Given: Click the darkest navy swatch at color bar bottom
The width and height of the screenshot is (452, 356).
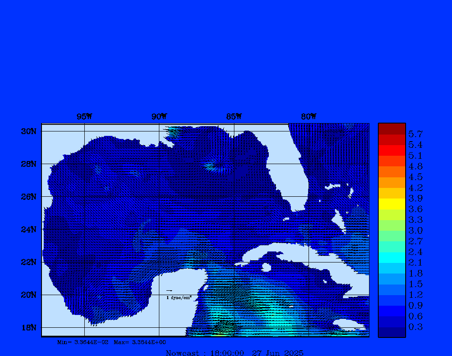Looking at the screenshot, I should coord(392,332).
